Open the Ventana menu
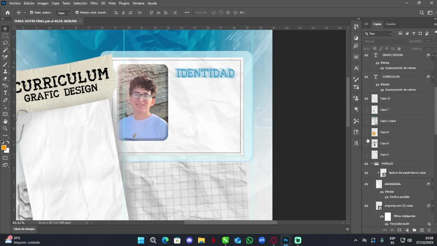The height and width of the screenshot is (246, 437). point(138,3)
